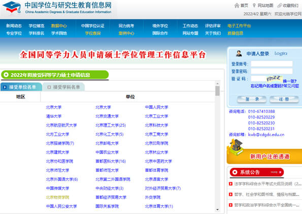
Task: Click the arrow icon on 接受单位名单 tab
Action: 5,87
